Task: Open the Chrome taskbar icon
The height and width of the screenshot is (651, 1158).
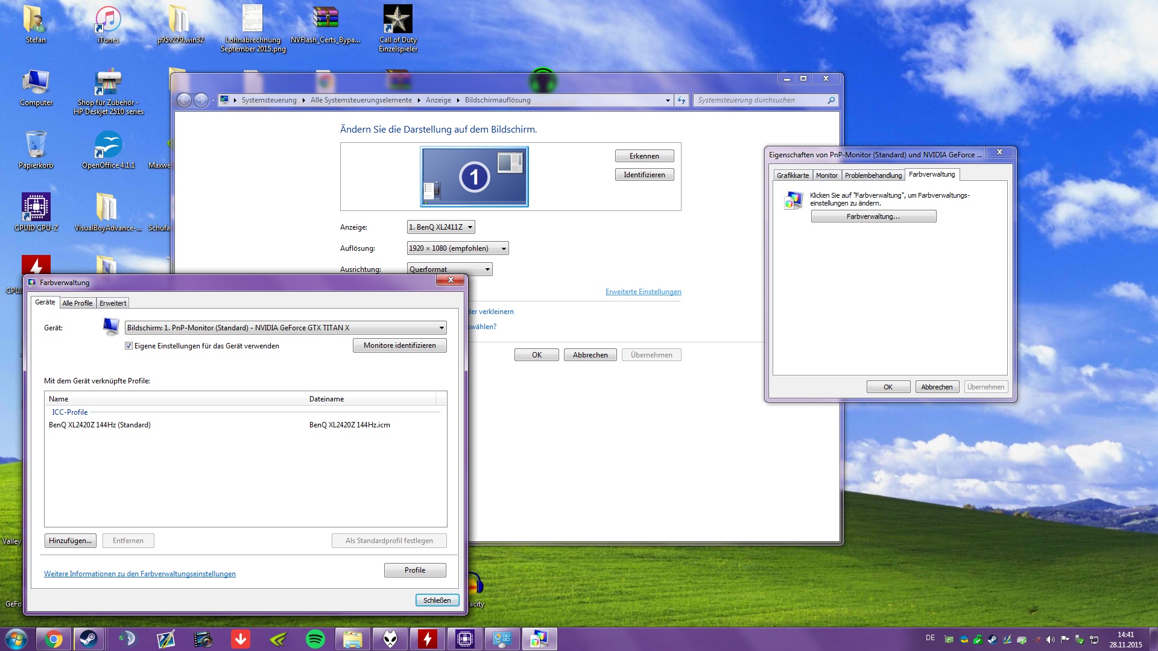Action: point(53,639)
